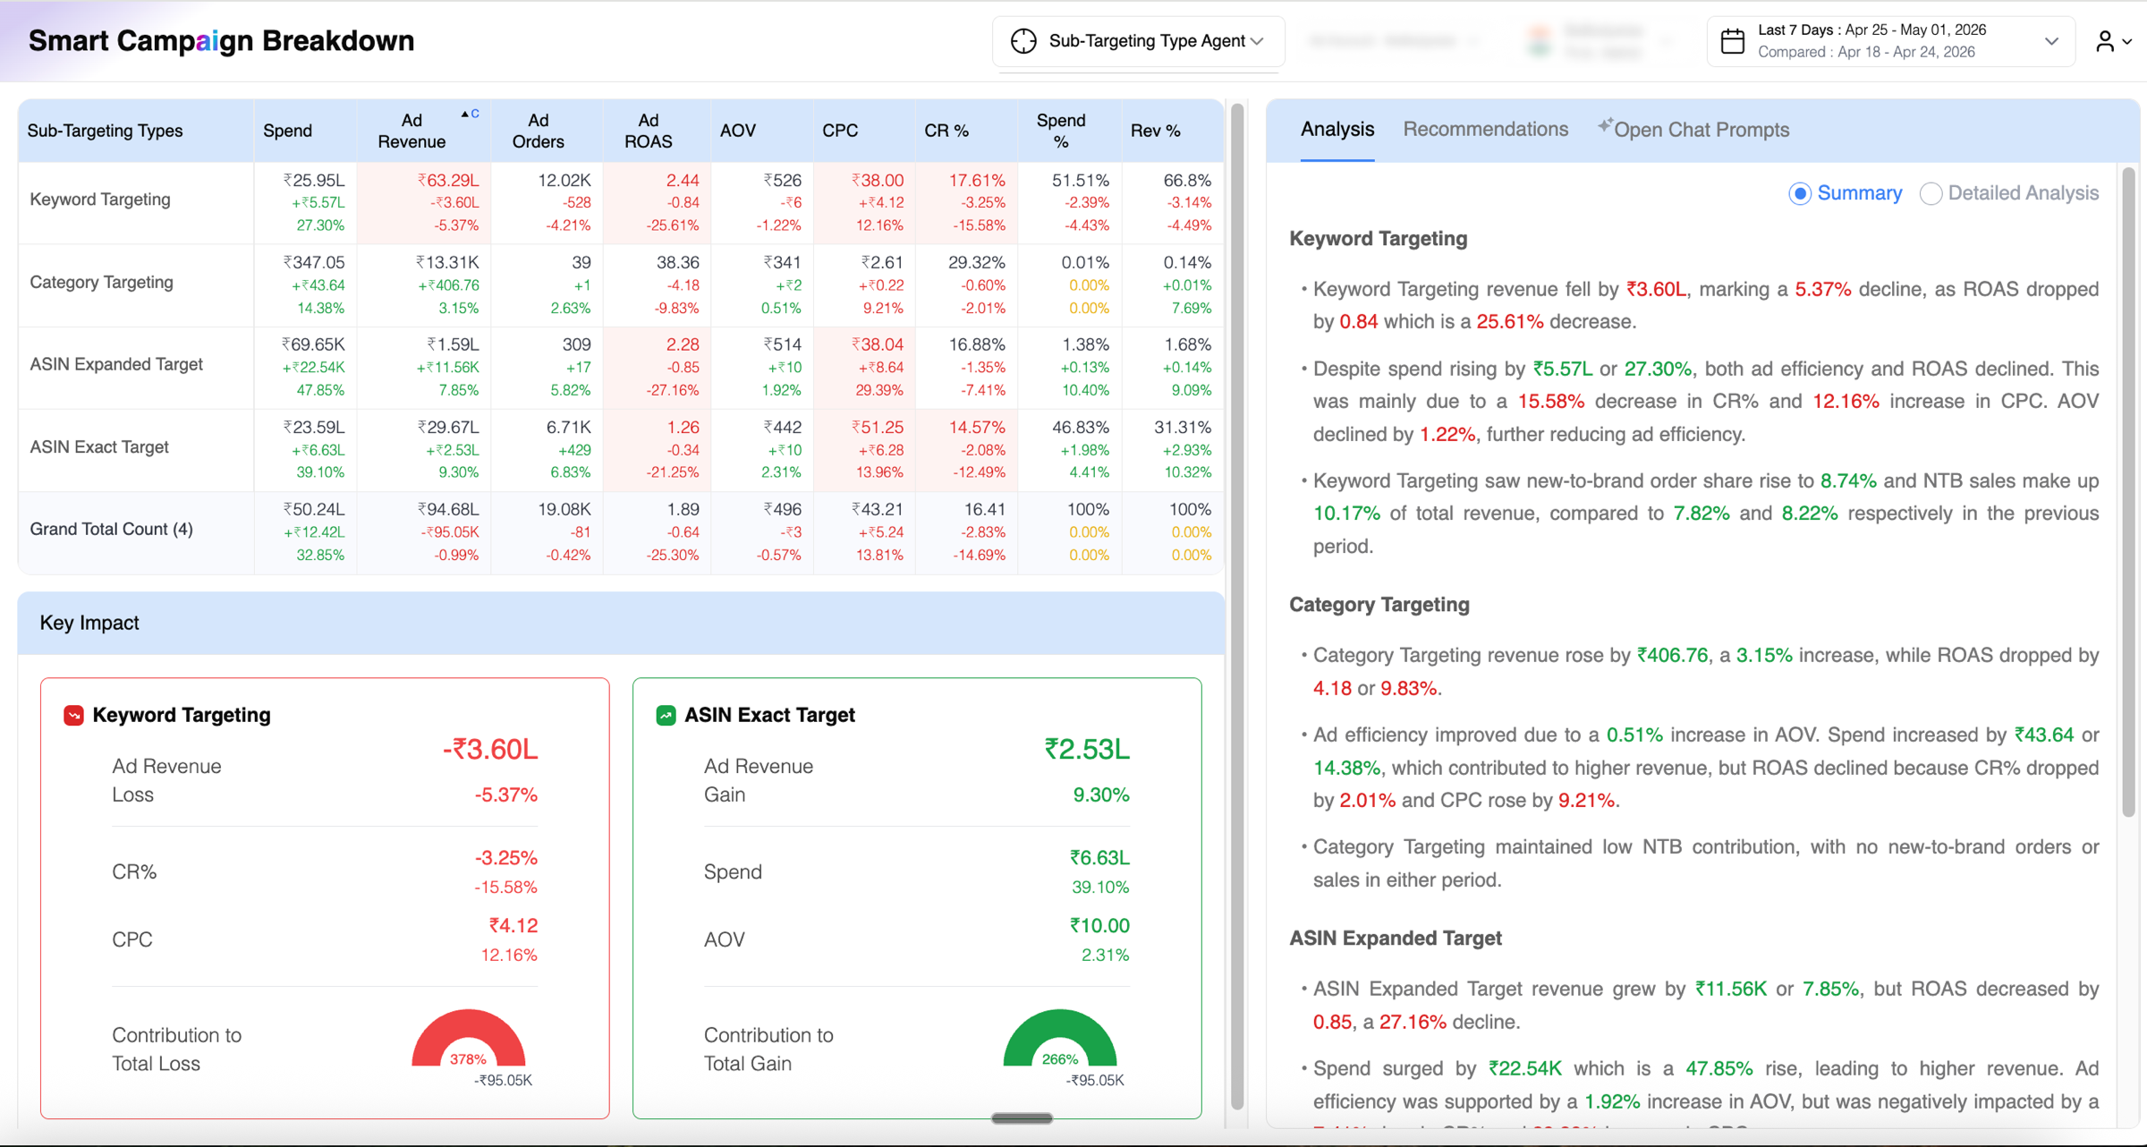The height and width of the screenshot is (1147, 2147).
Task: Select the Category Targeting table row label
Action: pos(102,283)
